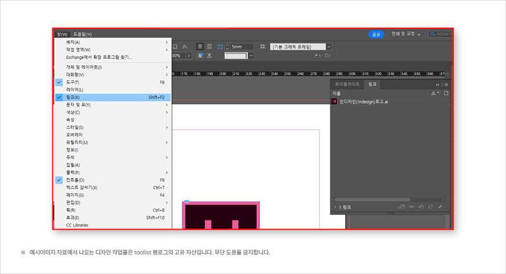
Task: Select 획(R) menu entry
Action: coord(113,210)
